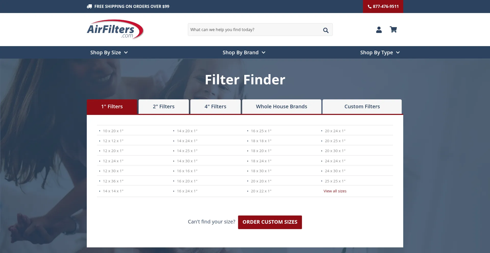
Task: Choose the 16 x 24 x 1" size
Action: tap(187, 191)
